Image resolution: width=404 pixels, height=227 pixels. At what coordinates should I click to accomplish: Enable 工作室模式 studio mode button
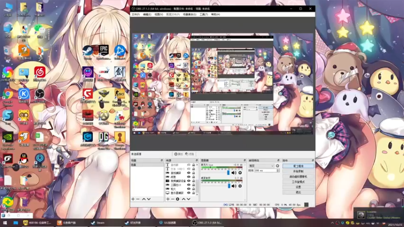[x=298, y=182]
